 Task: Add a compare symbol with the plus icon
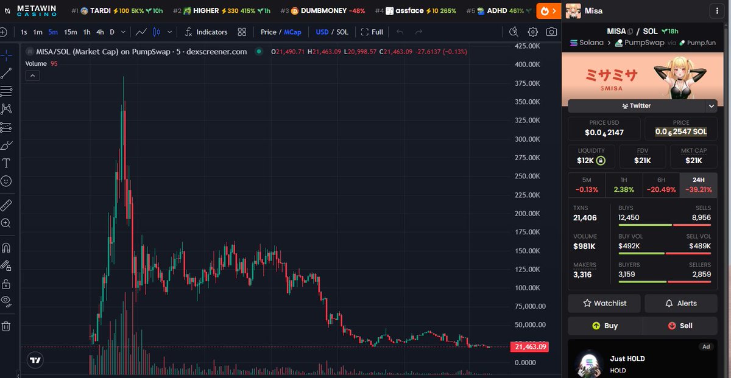coord(4,32)
